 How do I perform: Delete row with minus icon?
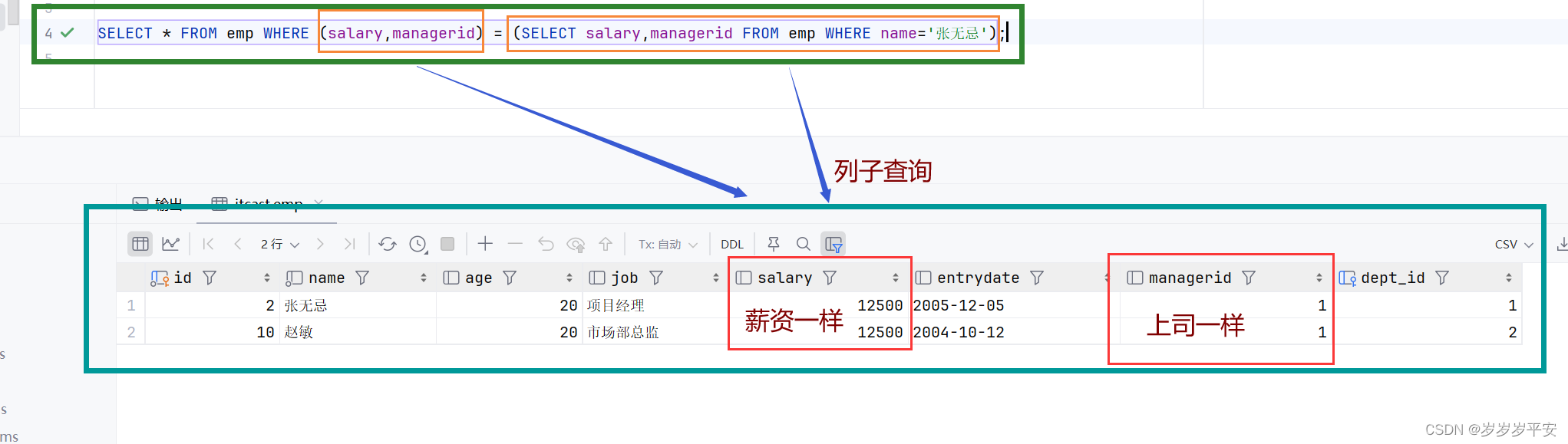pos(515,244)
